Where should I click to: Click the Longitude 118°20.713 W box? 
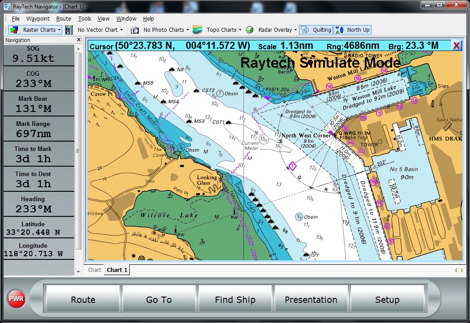pos(38,250)
